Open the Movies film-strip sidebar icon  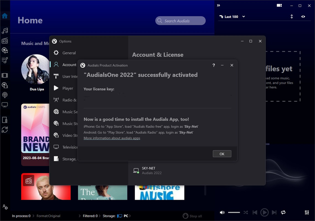click(x=5, y=75)
